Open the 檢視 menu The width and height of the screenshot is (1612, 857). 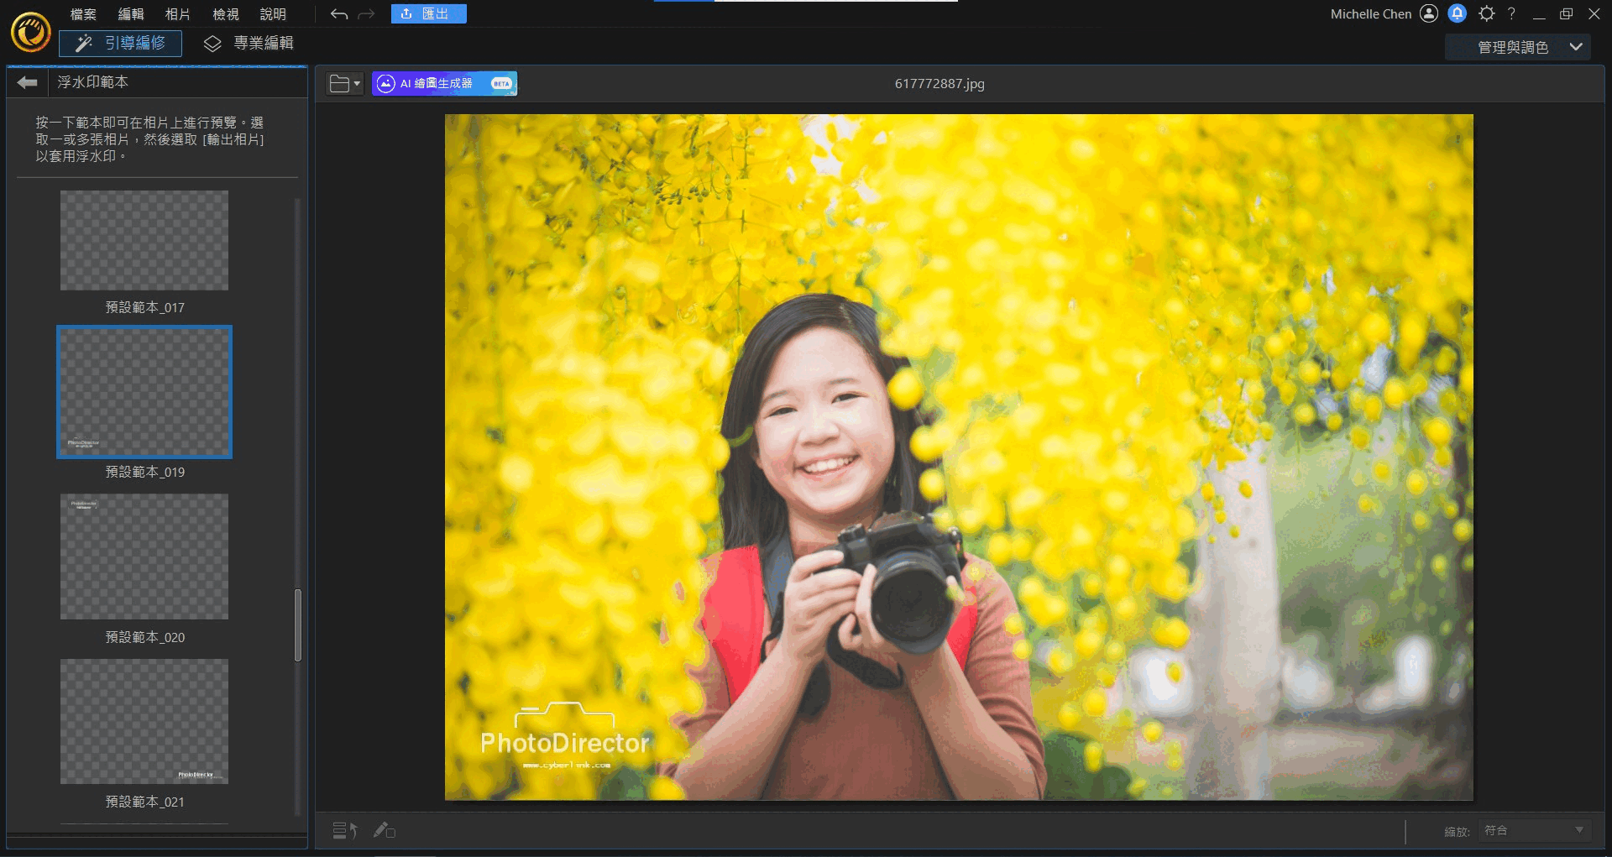pyautogui.click(x=226, y=14)
